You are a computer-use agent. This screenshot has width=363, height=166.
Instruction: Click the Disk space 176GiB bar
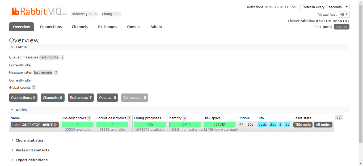click(x=220, y=125)
